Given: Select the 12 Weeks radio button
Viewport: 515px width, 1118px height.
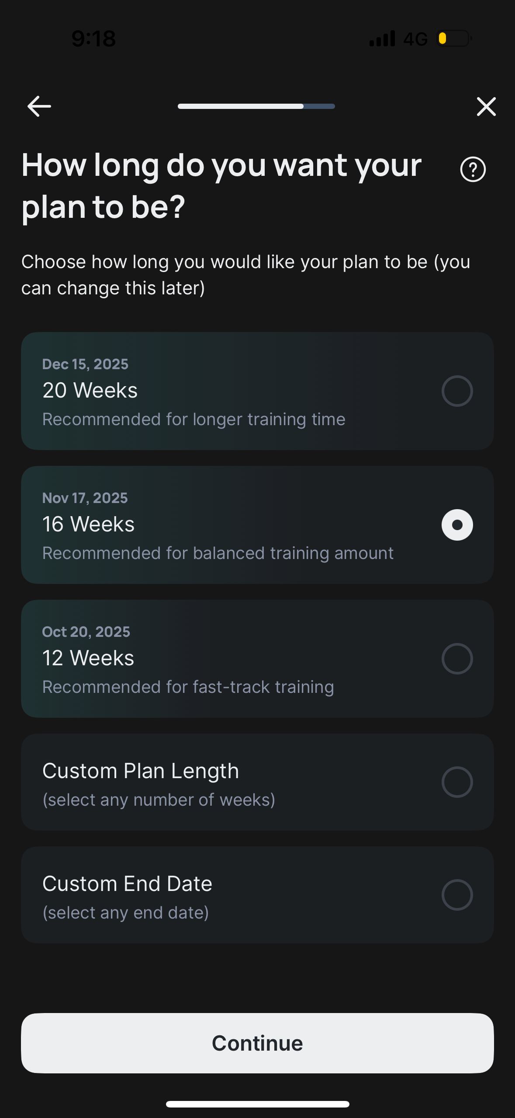Looking at the screenshot, I should (457, 659).
